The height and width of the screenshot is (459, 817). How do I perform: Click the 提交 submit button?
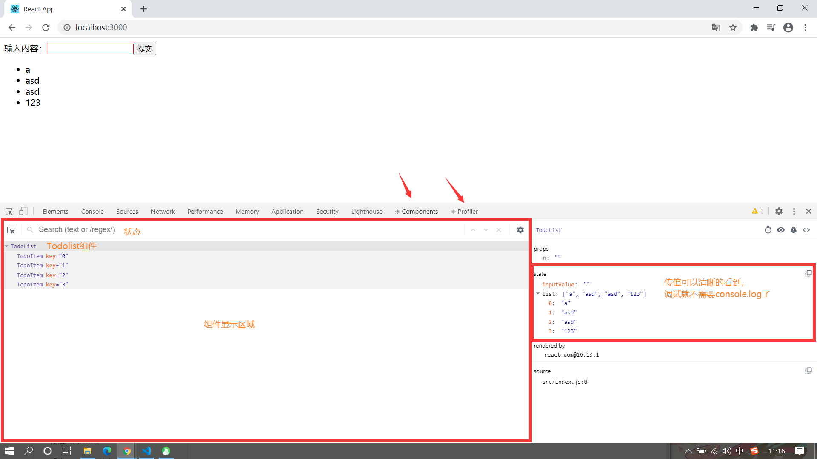coord(145,48)
